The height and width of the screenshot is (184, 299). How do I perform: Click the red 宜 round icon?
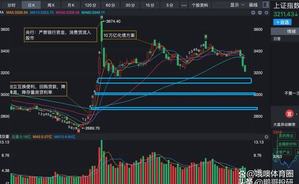pos(289,113)
